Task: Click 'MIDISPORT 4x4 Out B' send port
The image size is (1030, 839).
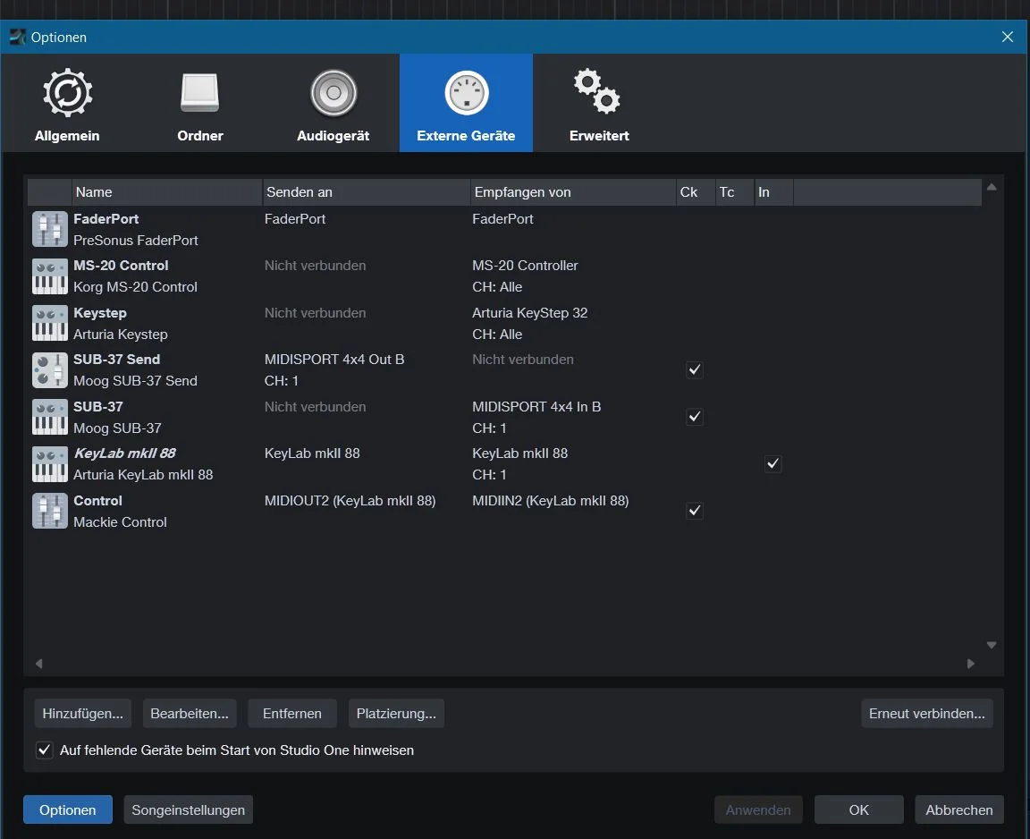Action: (x=334, y=360)
